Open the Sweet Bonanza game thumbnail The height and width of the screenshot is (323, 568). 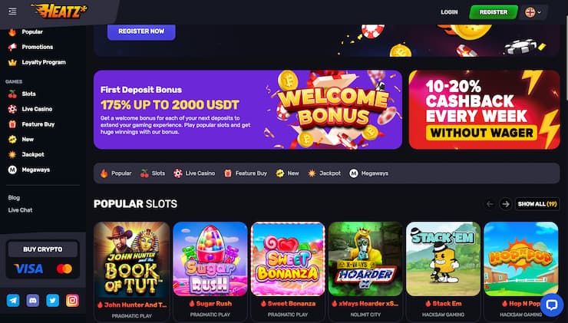click(288, 259)
